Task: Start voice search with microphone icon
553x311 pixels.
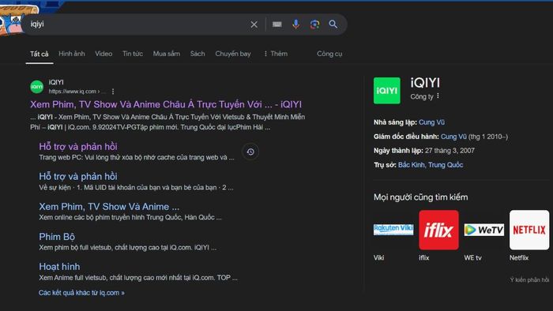Action: (296, 24)
